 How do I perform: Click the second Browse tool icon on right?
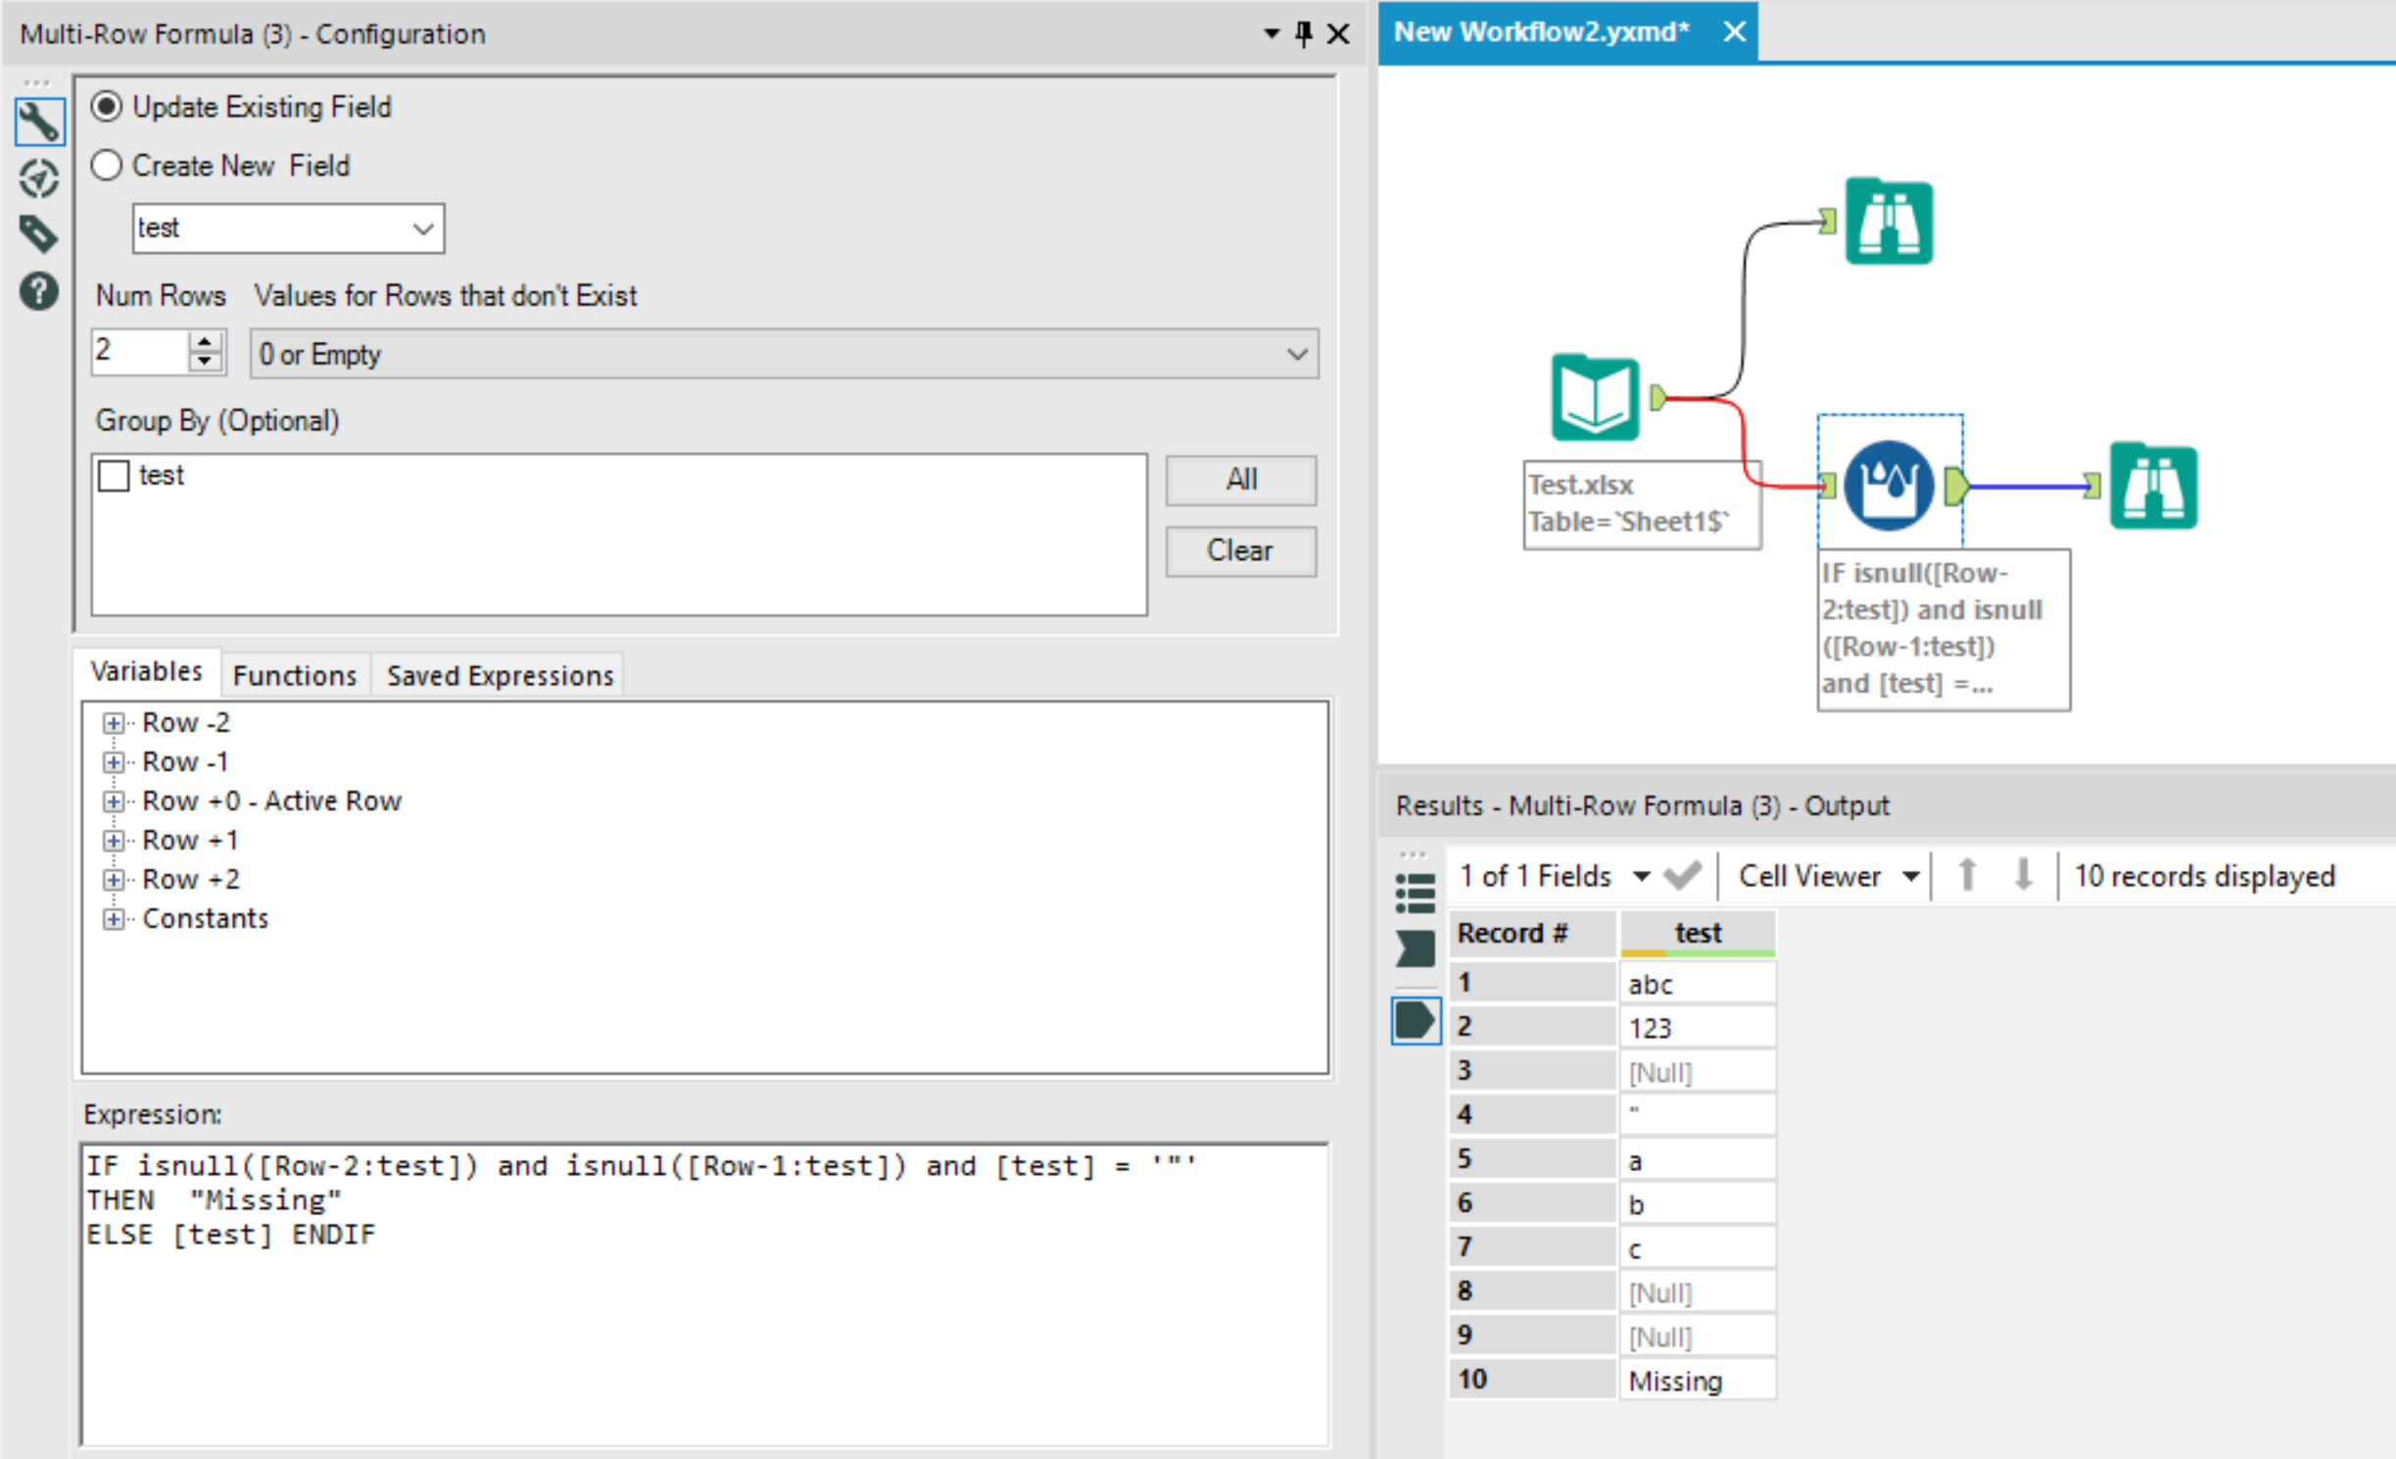pos(2153,486)
